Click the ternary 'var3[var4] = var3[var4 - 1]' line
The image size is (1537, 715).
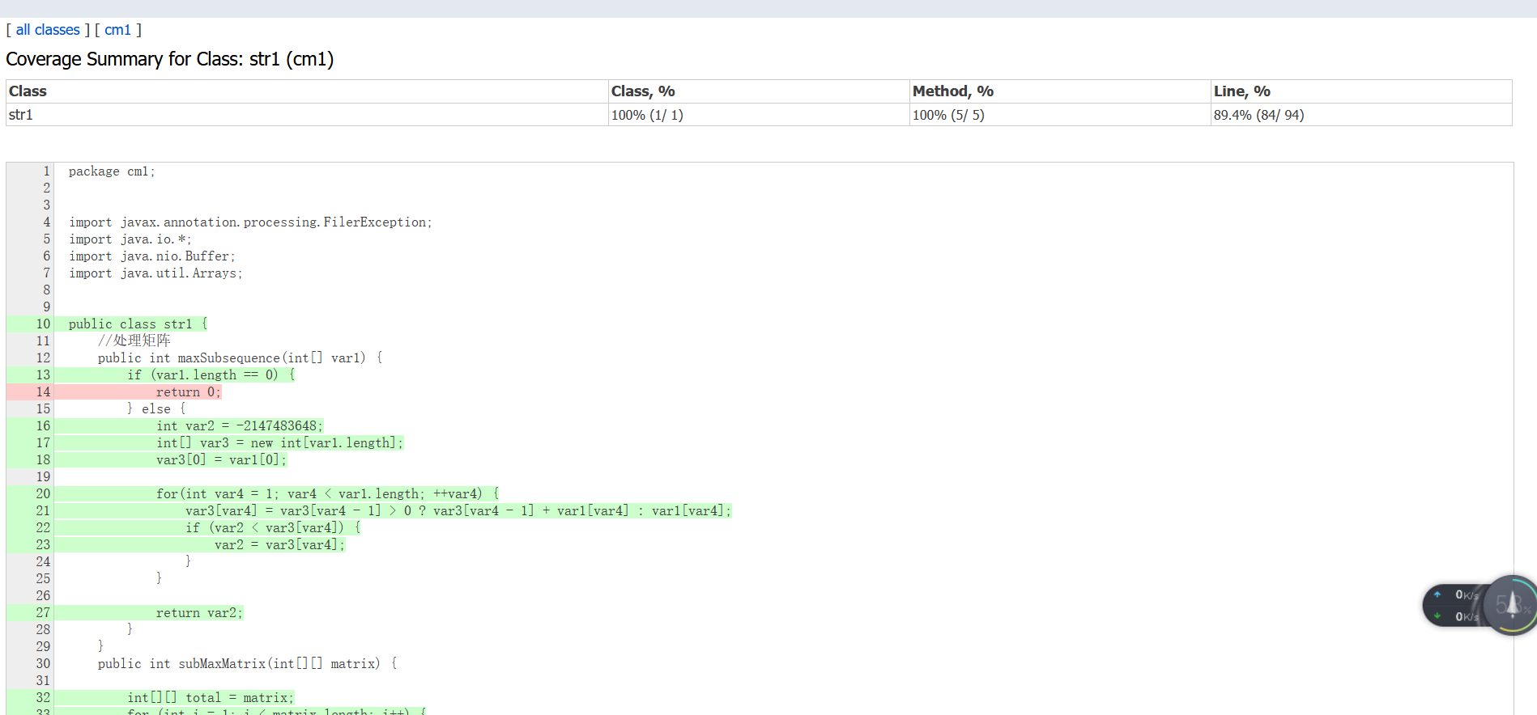[458, 511]
